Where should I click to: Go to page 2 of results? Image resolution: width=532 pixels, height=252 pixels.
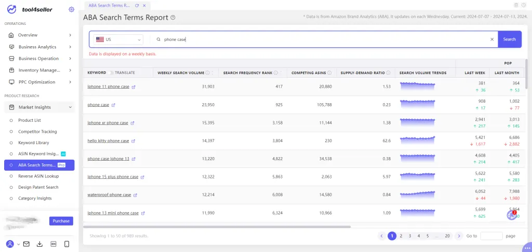(401, 236)
